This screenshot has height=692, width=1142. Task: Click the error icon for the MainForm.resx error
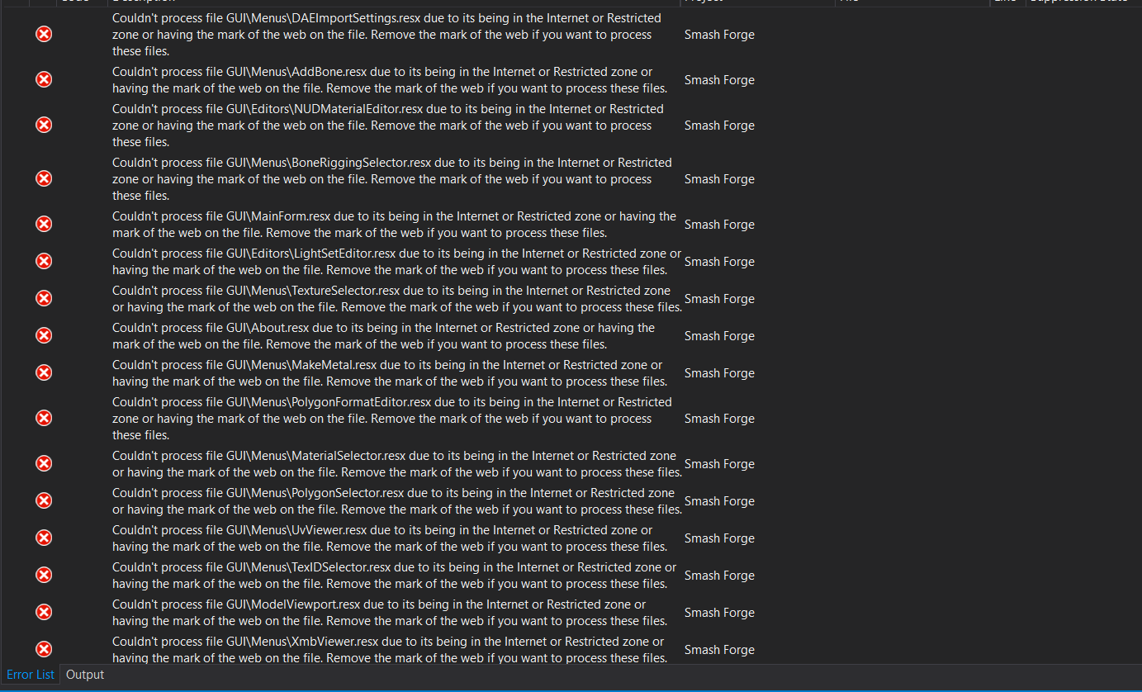(x=43, y=224)
